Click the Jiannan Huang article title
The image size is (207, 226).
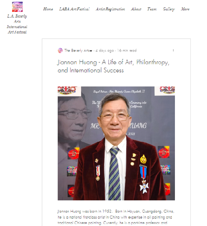point(114,66)
